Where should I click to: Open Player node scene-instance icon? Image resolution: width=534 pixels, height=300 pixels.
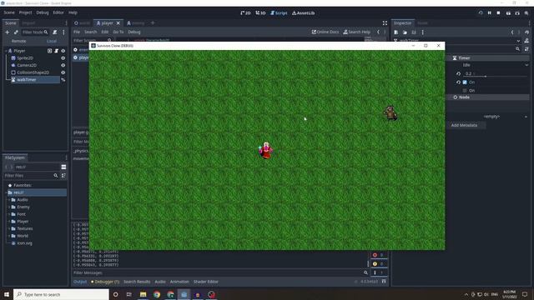click(x=50, y=51)
